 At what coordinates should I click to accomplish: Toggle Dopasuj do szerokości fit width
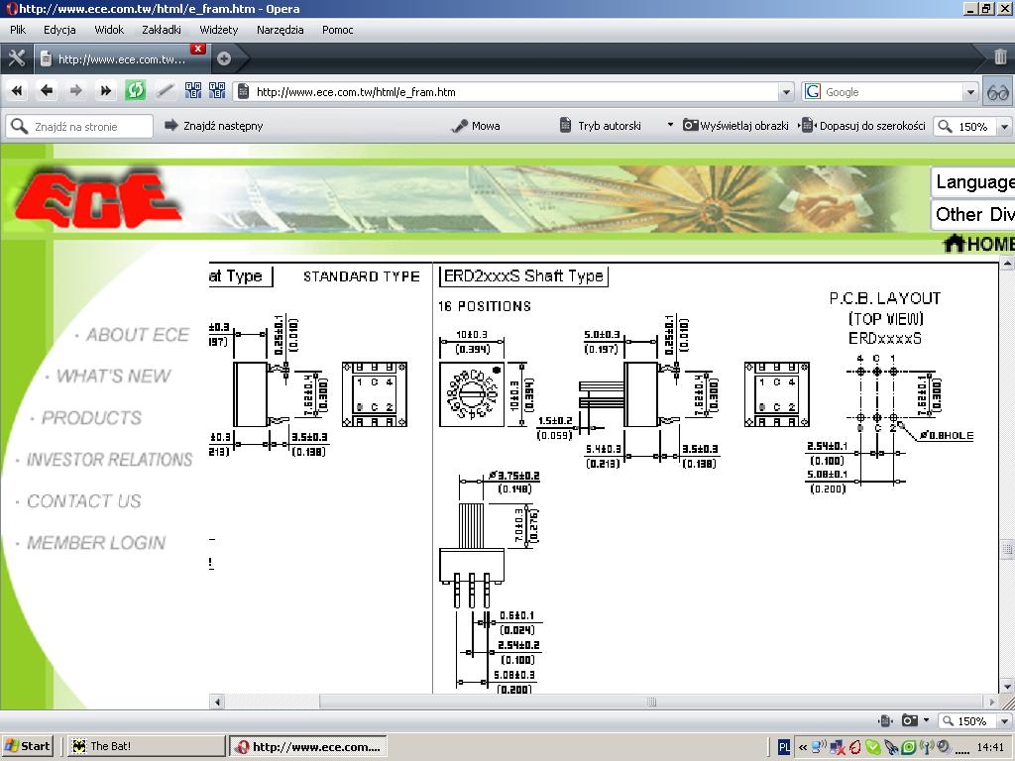pyautogui.click(x=863, y=126)
